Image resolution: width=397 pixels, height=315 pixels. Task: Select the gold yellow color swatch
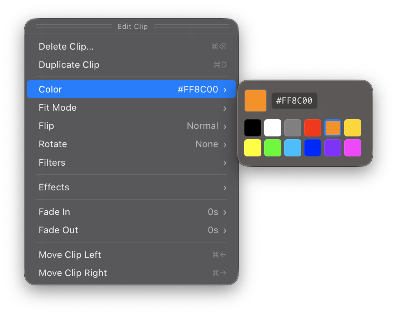point(353,128)
